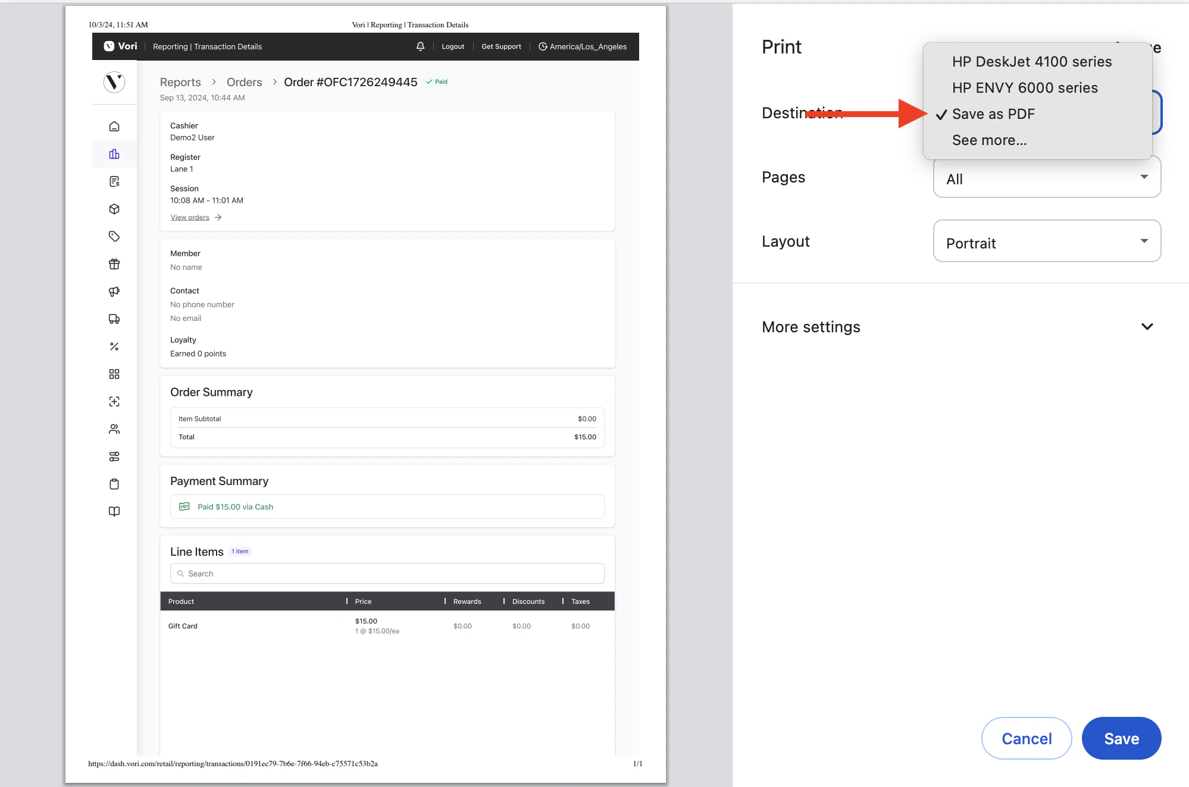The image size is (1189, 787).
Task: Select the price tag sidebar icon
Action: coord(114,237)
